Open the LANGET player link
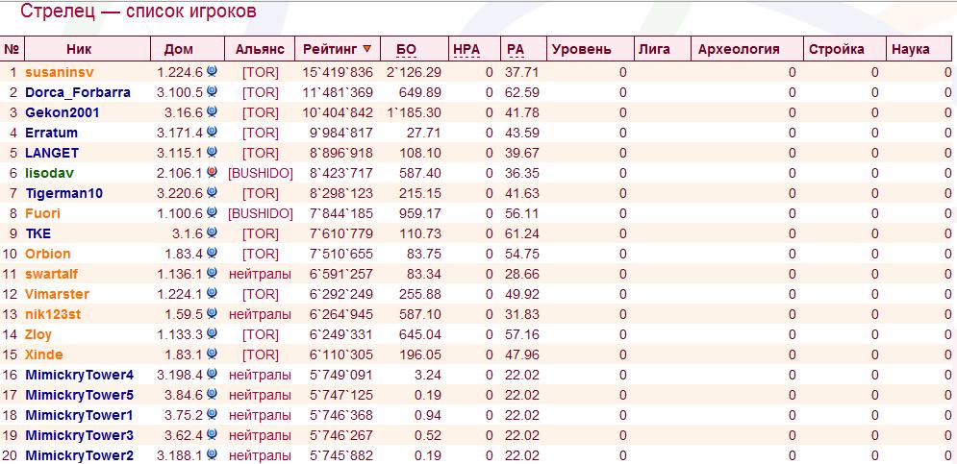The width and height of the screenshot is (957, 464). tap(52, 153)
